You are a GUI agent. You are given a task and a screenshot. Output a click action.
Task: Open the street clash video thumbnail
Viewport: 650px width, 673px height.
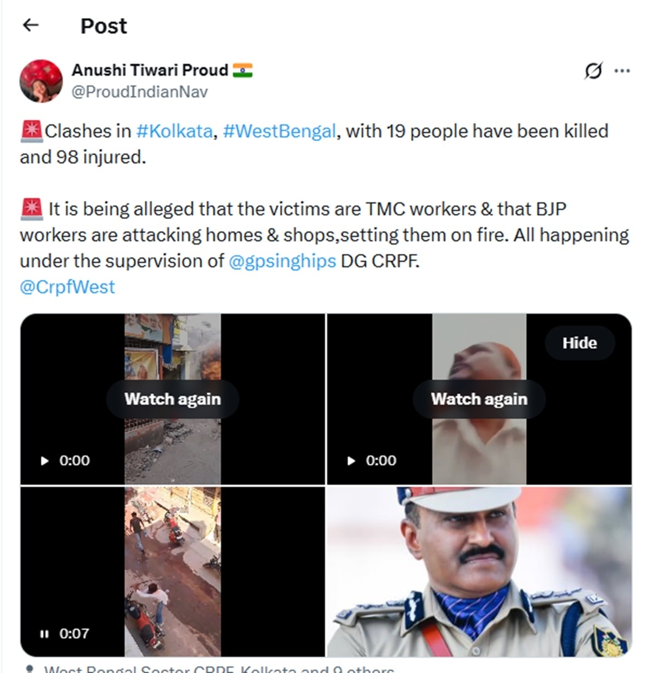tap(173, 572)
